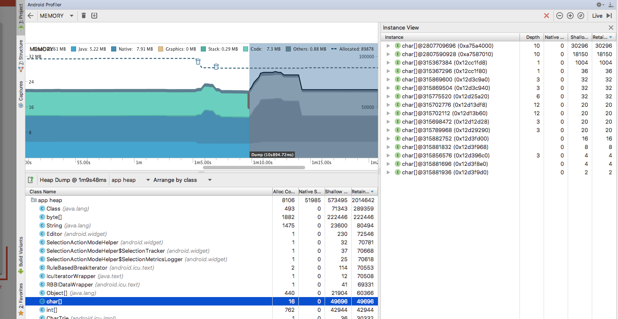The image size is (618, 319).
Task: Click the timeline horizontal scrollbar
Action: 254,168
